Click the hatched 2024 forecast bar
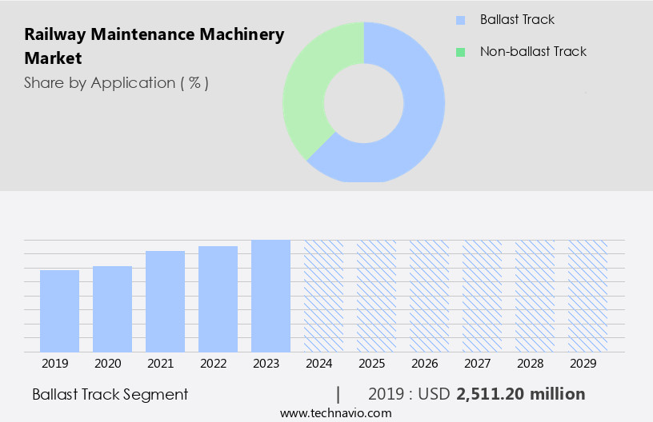Viewport: 653px width, 422px height. 323,296
